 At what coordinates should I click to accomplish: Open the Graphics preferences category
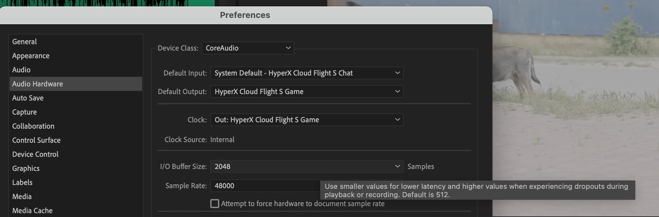[76, 168]
